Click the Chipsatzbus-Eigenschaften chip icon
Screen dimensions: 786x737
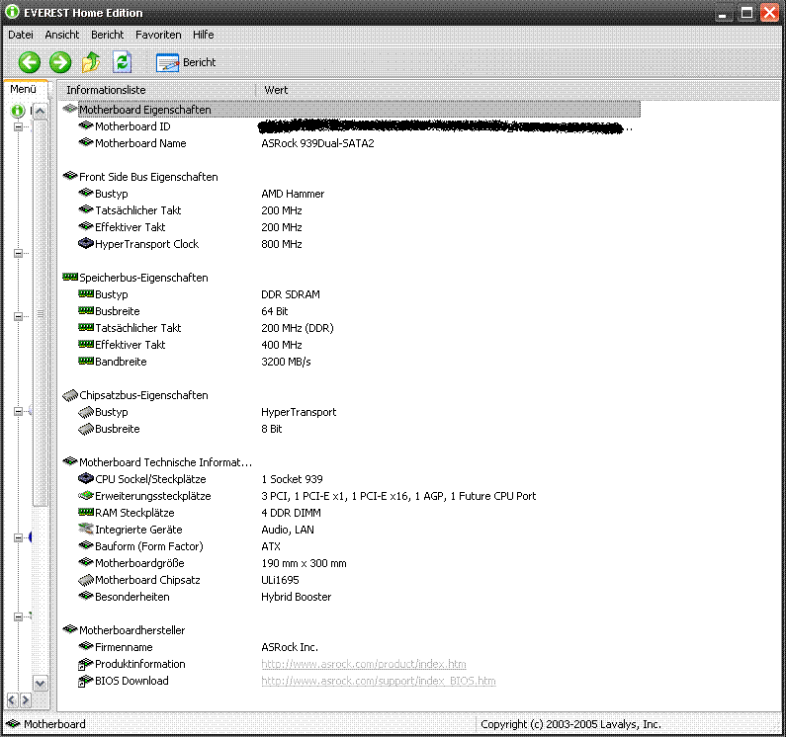click(x=69, y=395)
